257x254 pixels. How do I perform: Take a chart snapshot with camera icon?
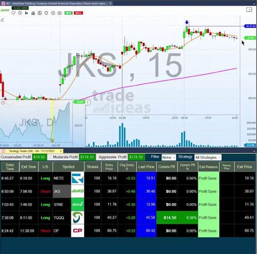pyautogui.click(x=60, y=13)
